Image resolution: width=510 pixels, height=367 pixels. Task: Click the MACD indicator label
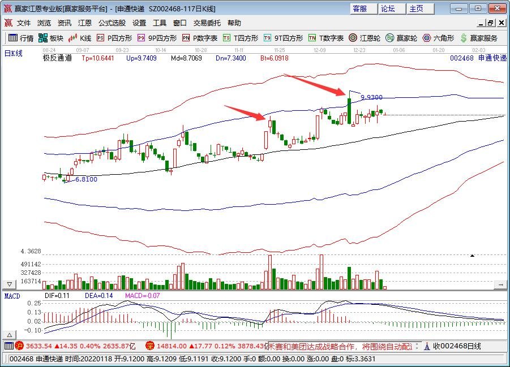click(x=12, y=296)
